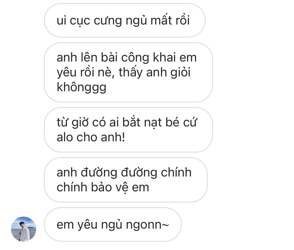Screen dimensions: 294x250
Task: Select the 'từ giờ có ai bắt nạt' message
Action: (x=128, y=130)
